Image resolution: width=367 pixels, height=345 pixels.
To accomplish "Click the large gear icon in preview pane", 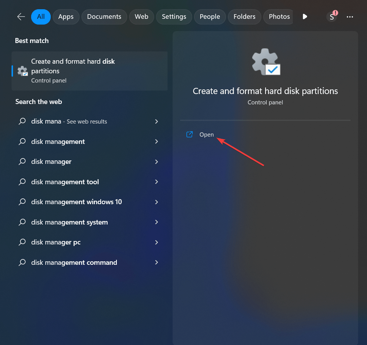I will 265,61.
